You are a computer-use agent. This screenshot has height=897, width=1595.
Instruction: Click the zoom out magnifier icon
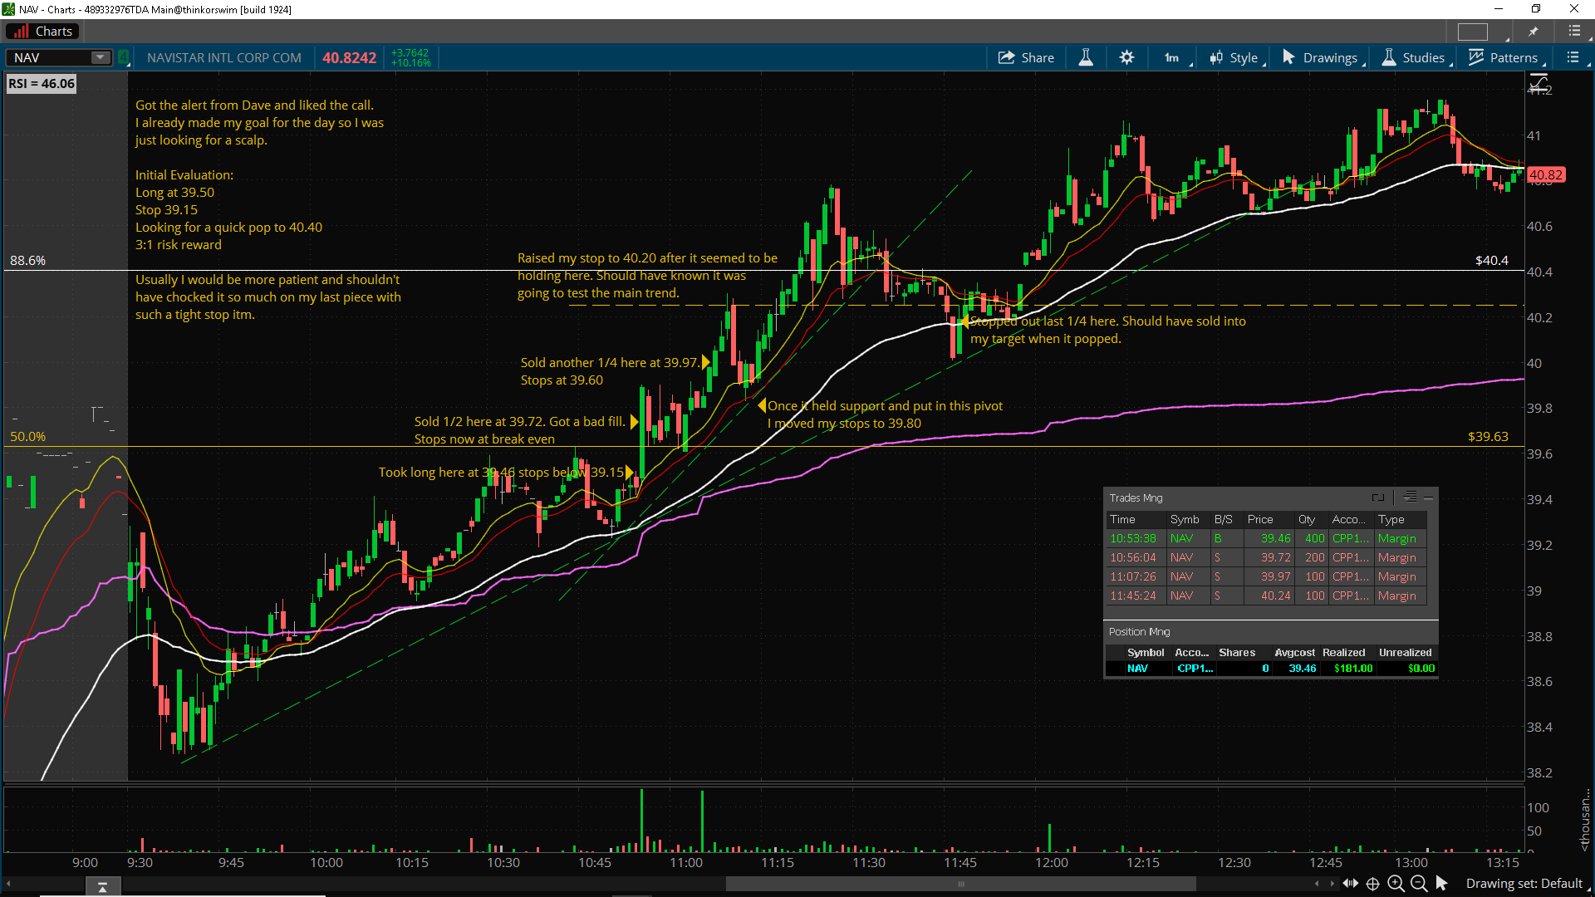[1419, 884]
